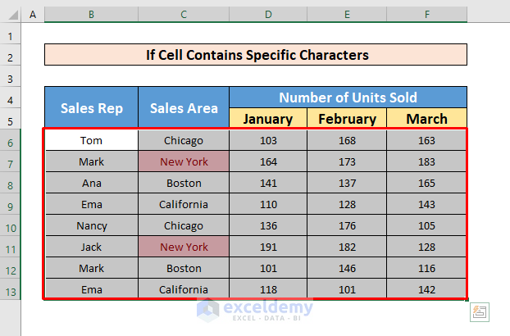Click the 'Sales Area' header cell
The width and height of the screenshot is (510, 336).
(184, 108)
